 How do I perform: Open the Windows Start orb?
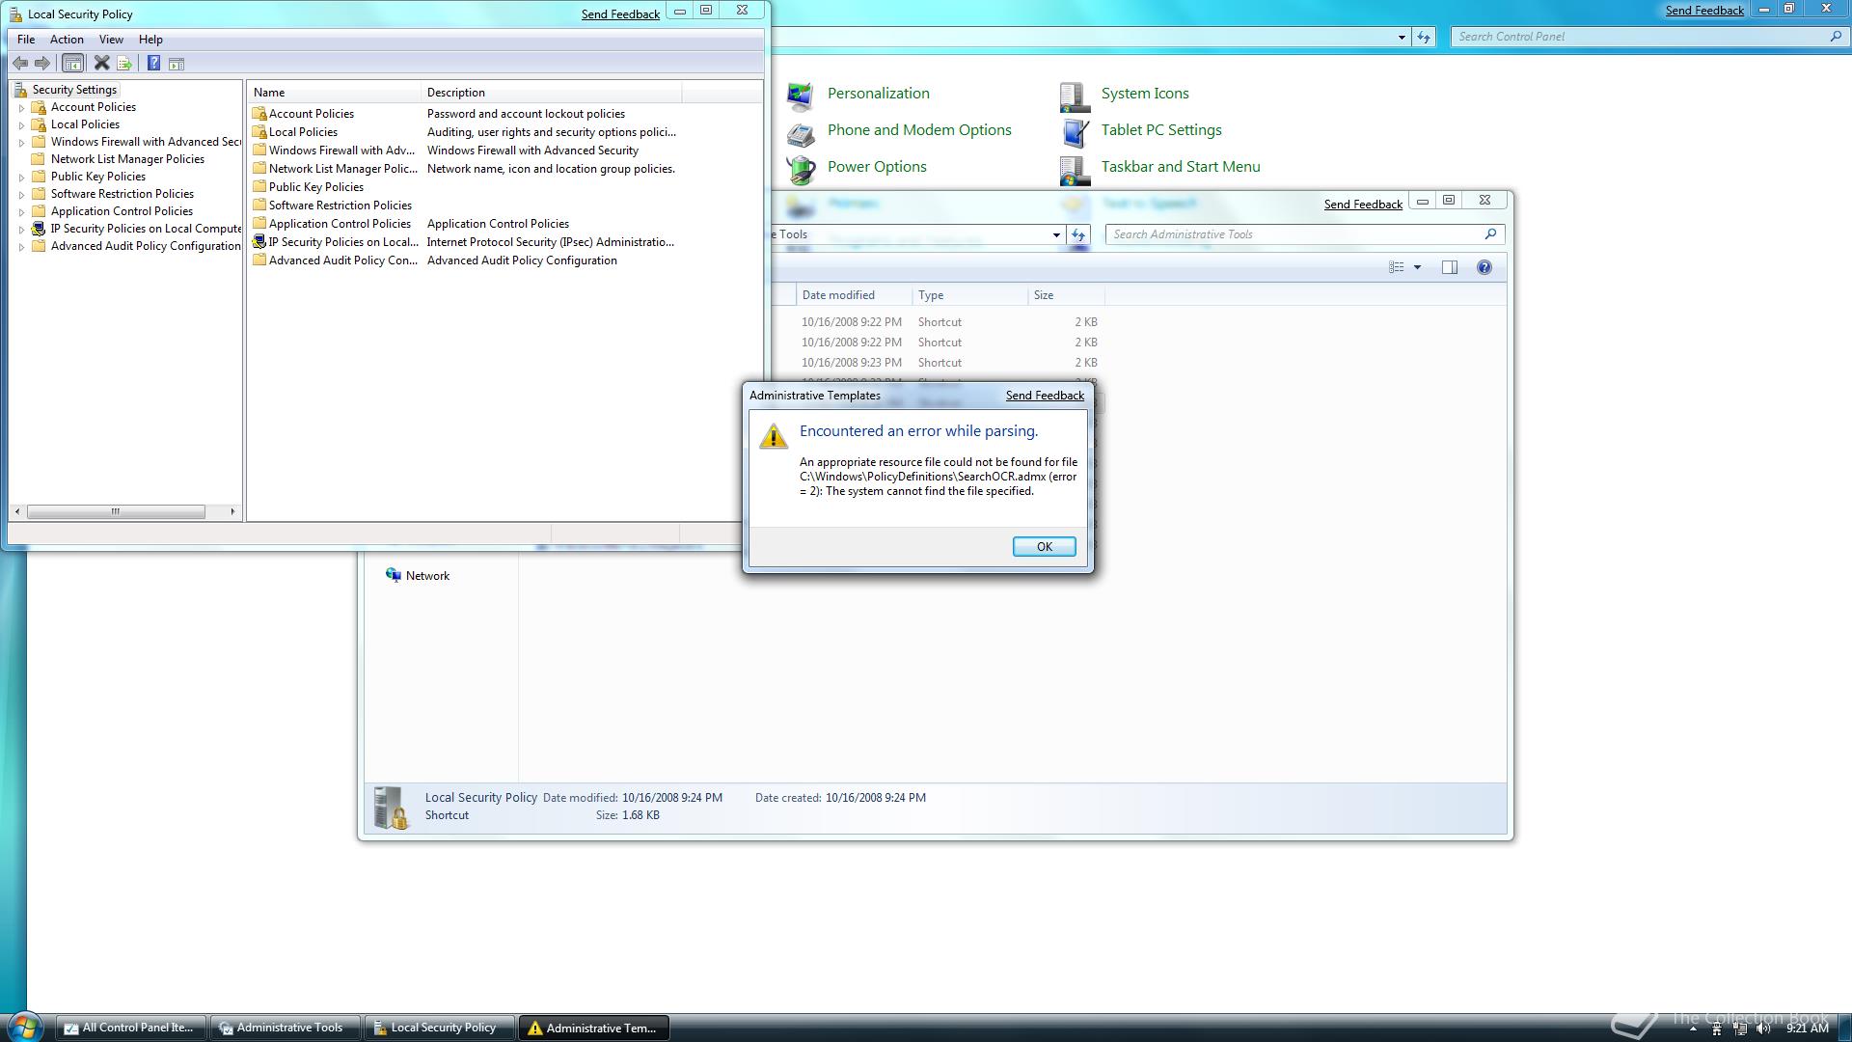pyautogui.click(x=23, y=1027)
